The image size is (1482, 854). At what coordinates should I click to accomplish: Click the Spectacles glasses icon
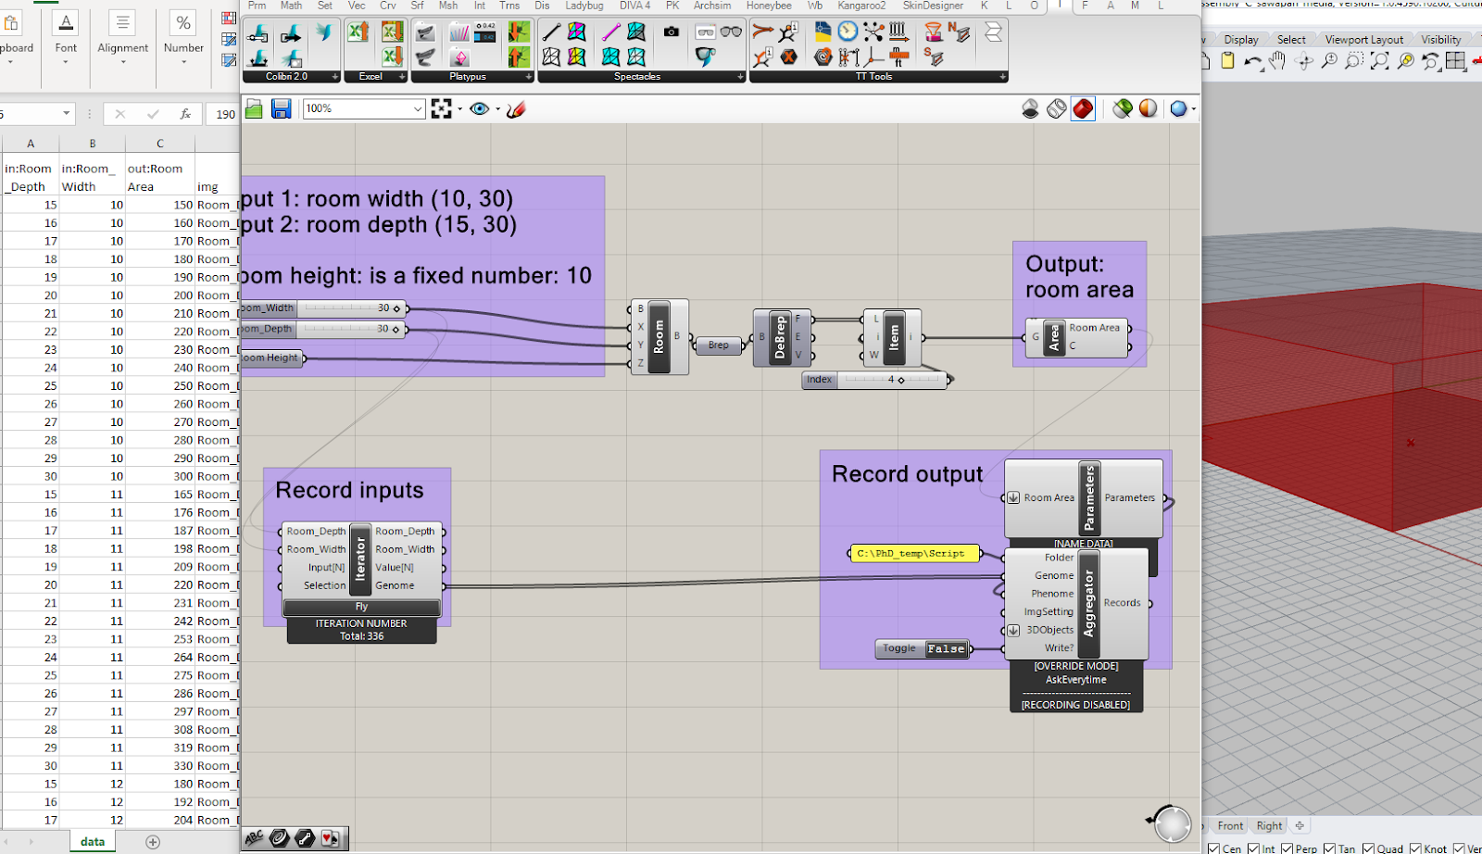(732, 31)
